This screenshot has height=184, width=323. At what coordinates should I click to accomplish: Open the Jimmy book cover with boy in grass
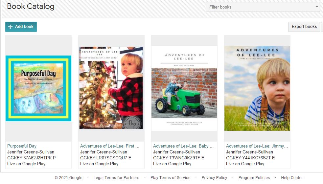pyautogui.click(x=257, y=88)
